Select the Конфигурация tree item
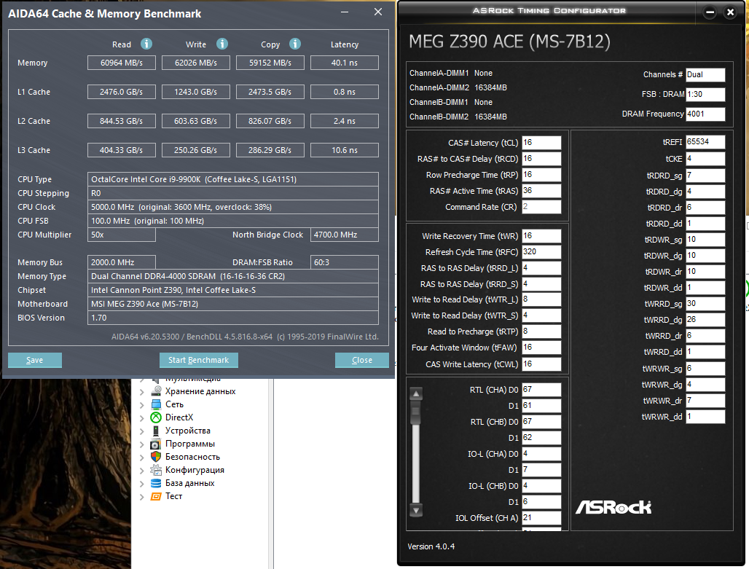Screen dimensions: 749x569 coord(195,470)
